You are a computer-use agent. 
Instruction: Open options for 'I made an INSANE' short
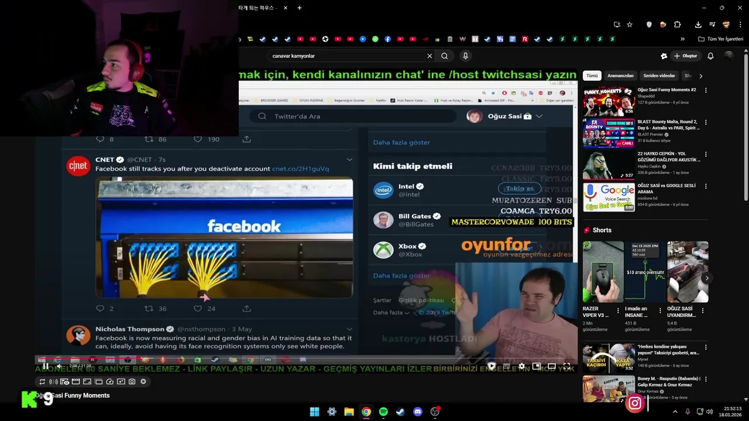pyautogui.click(x=660, y=310)
